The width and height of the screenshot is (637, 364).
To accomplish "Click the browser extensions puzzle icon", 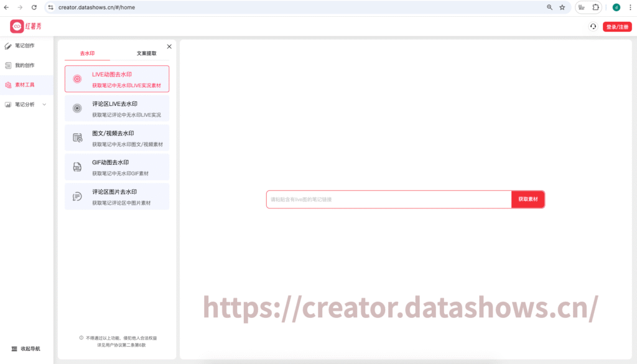I will pos(596,7).
